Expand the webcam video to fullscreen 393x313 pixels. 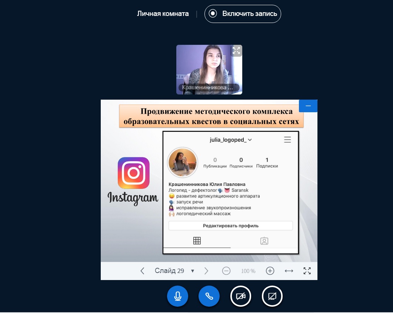236,51
